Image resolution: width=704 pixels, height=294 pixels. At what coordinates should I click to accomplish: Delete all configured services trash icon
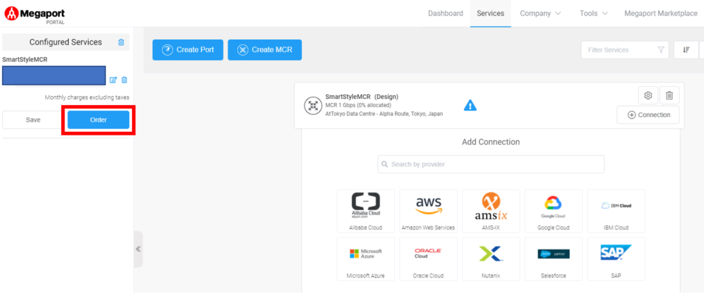pos(121,42)
